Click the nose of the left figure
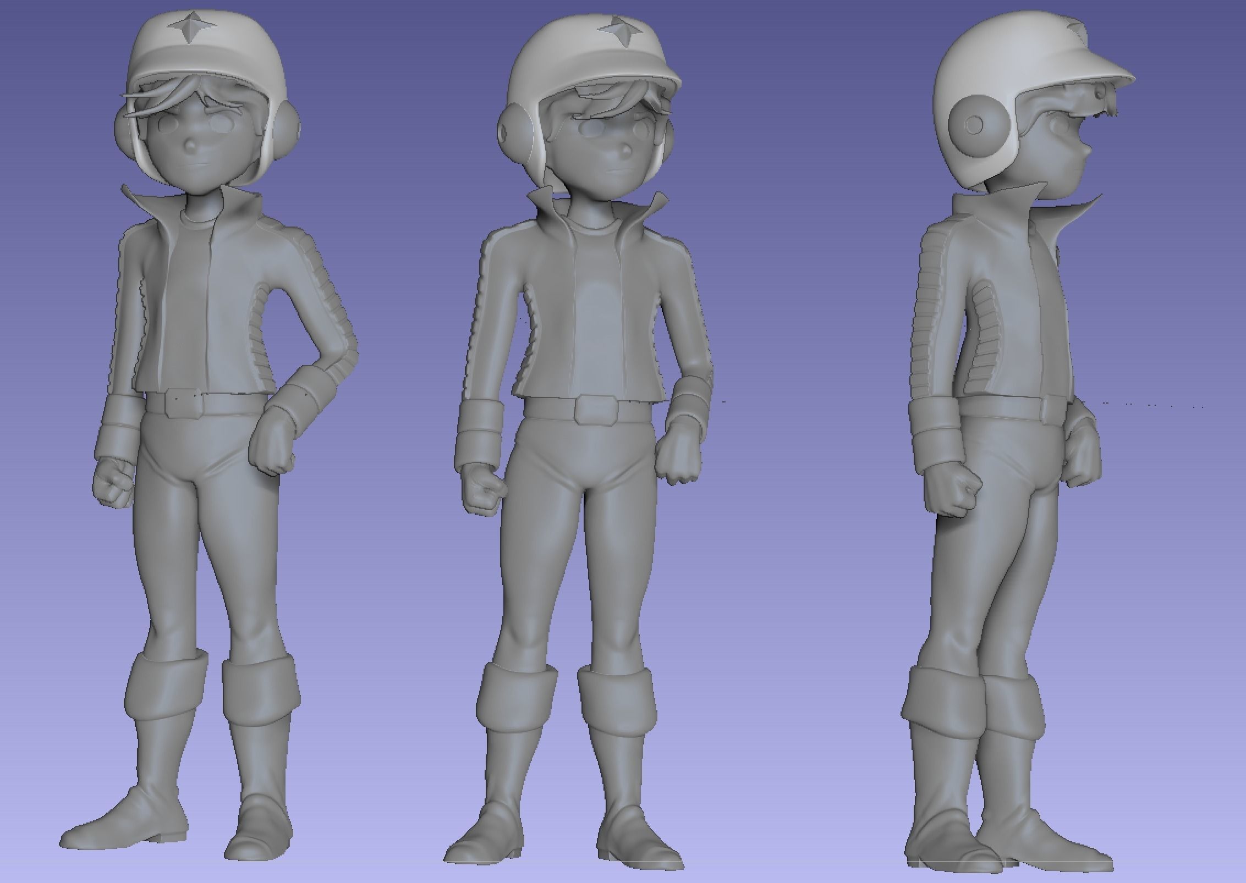 coord(191,146)
